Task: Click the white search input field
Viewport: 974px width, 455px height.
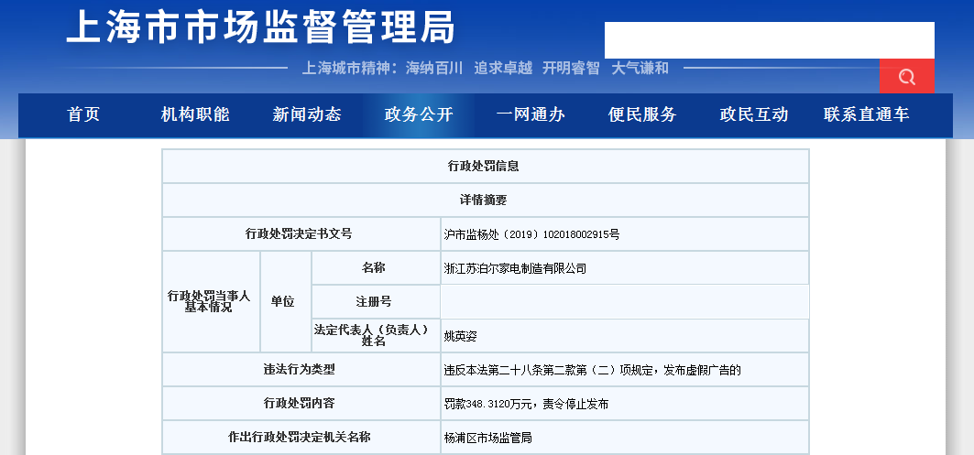Action: click(x=769, y=40)
